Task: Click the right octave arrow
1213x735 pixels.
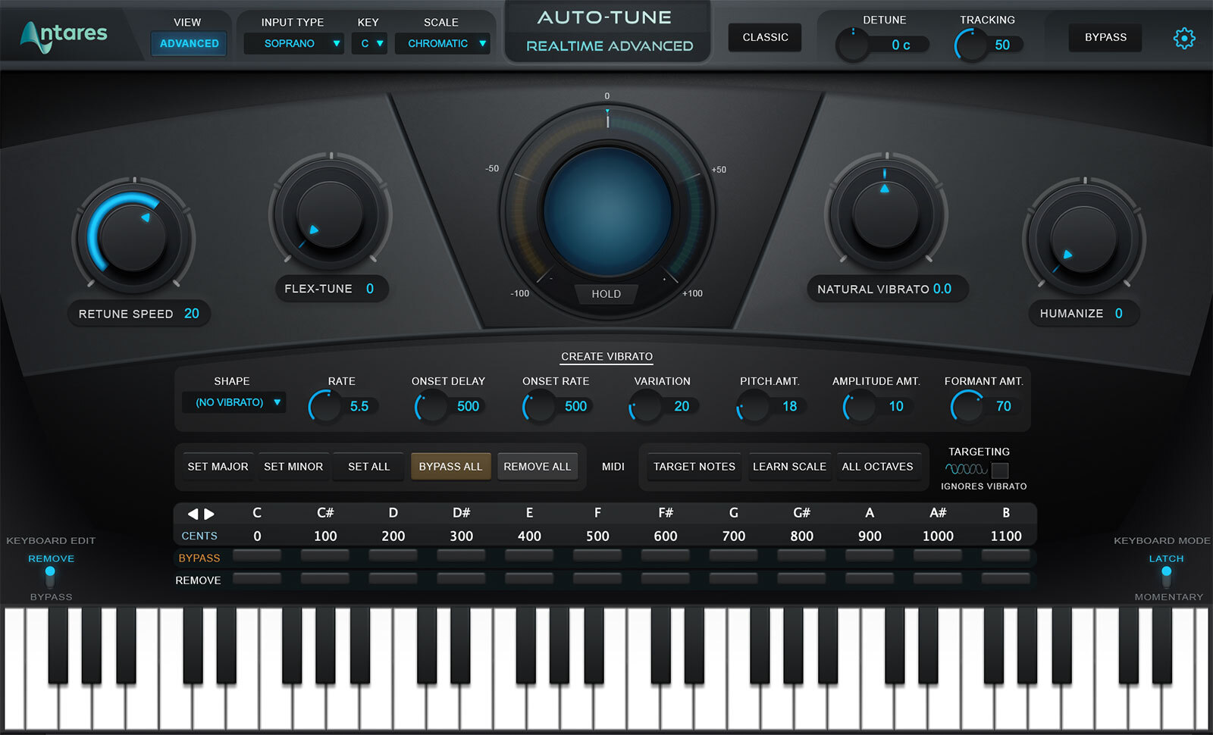Action: [210, 514]
